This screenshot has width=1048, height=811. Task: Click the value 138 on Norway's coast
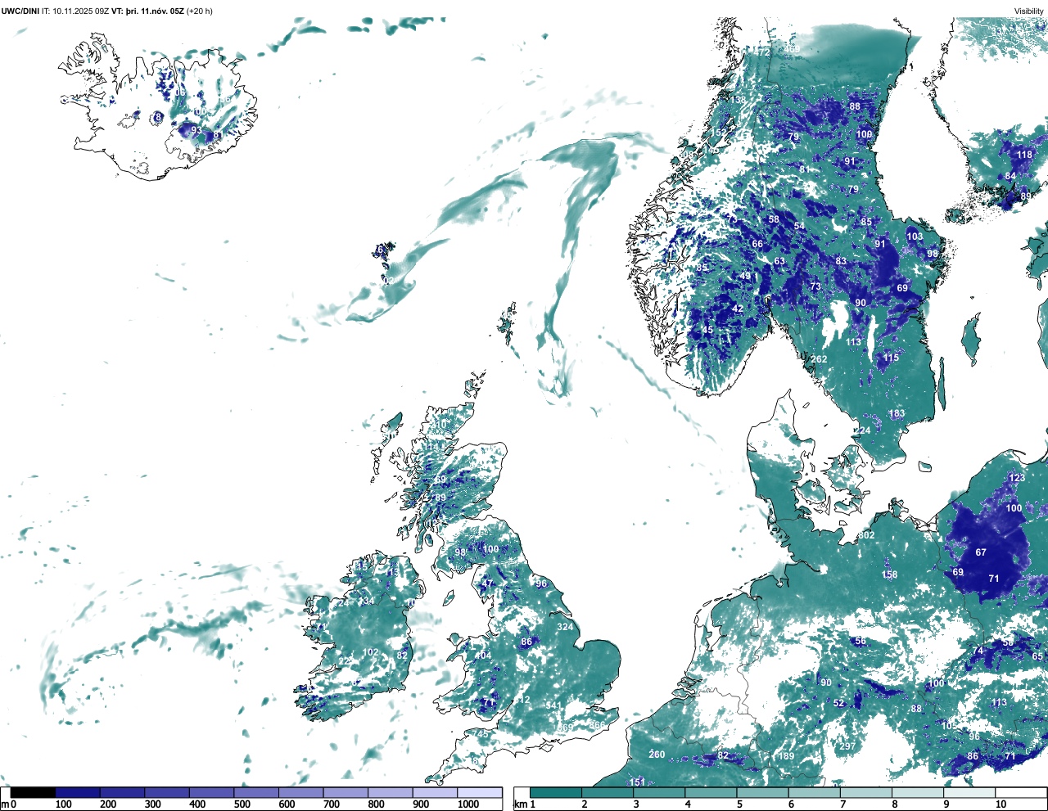click(739, 100)
